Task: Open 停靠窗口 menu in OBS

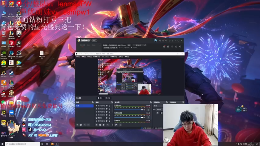Action: pyautogui.click(x=97, y=56)
